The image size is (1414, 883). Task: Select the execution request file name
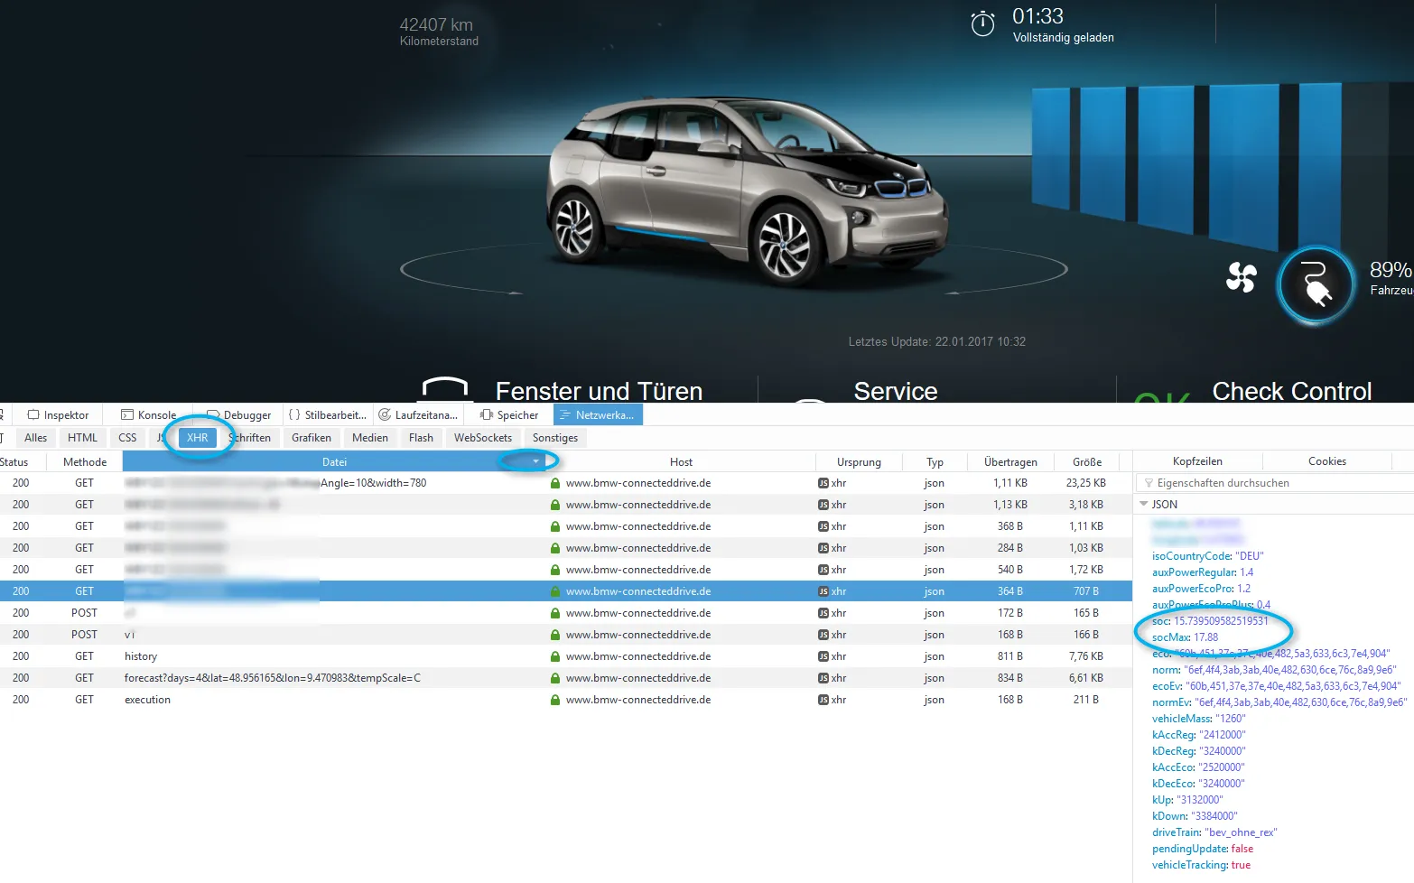[147, 700]
